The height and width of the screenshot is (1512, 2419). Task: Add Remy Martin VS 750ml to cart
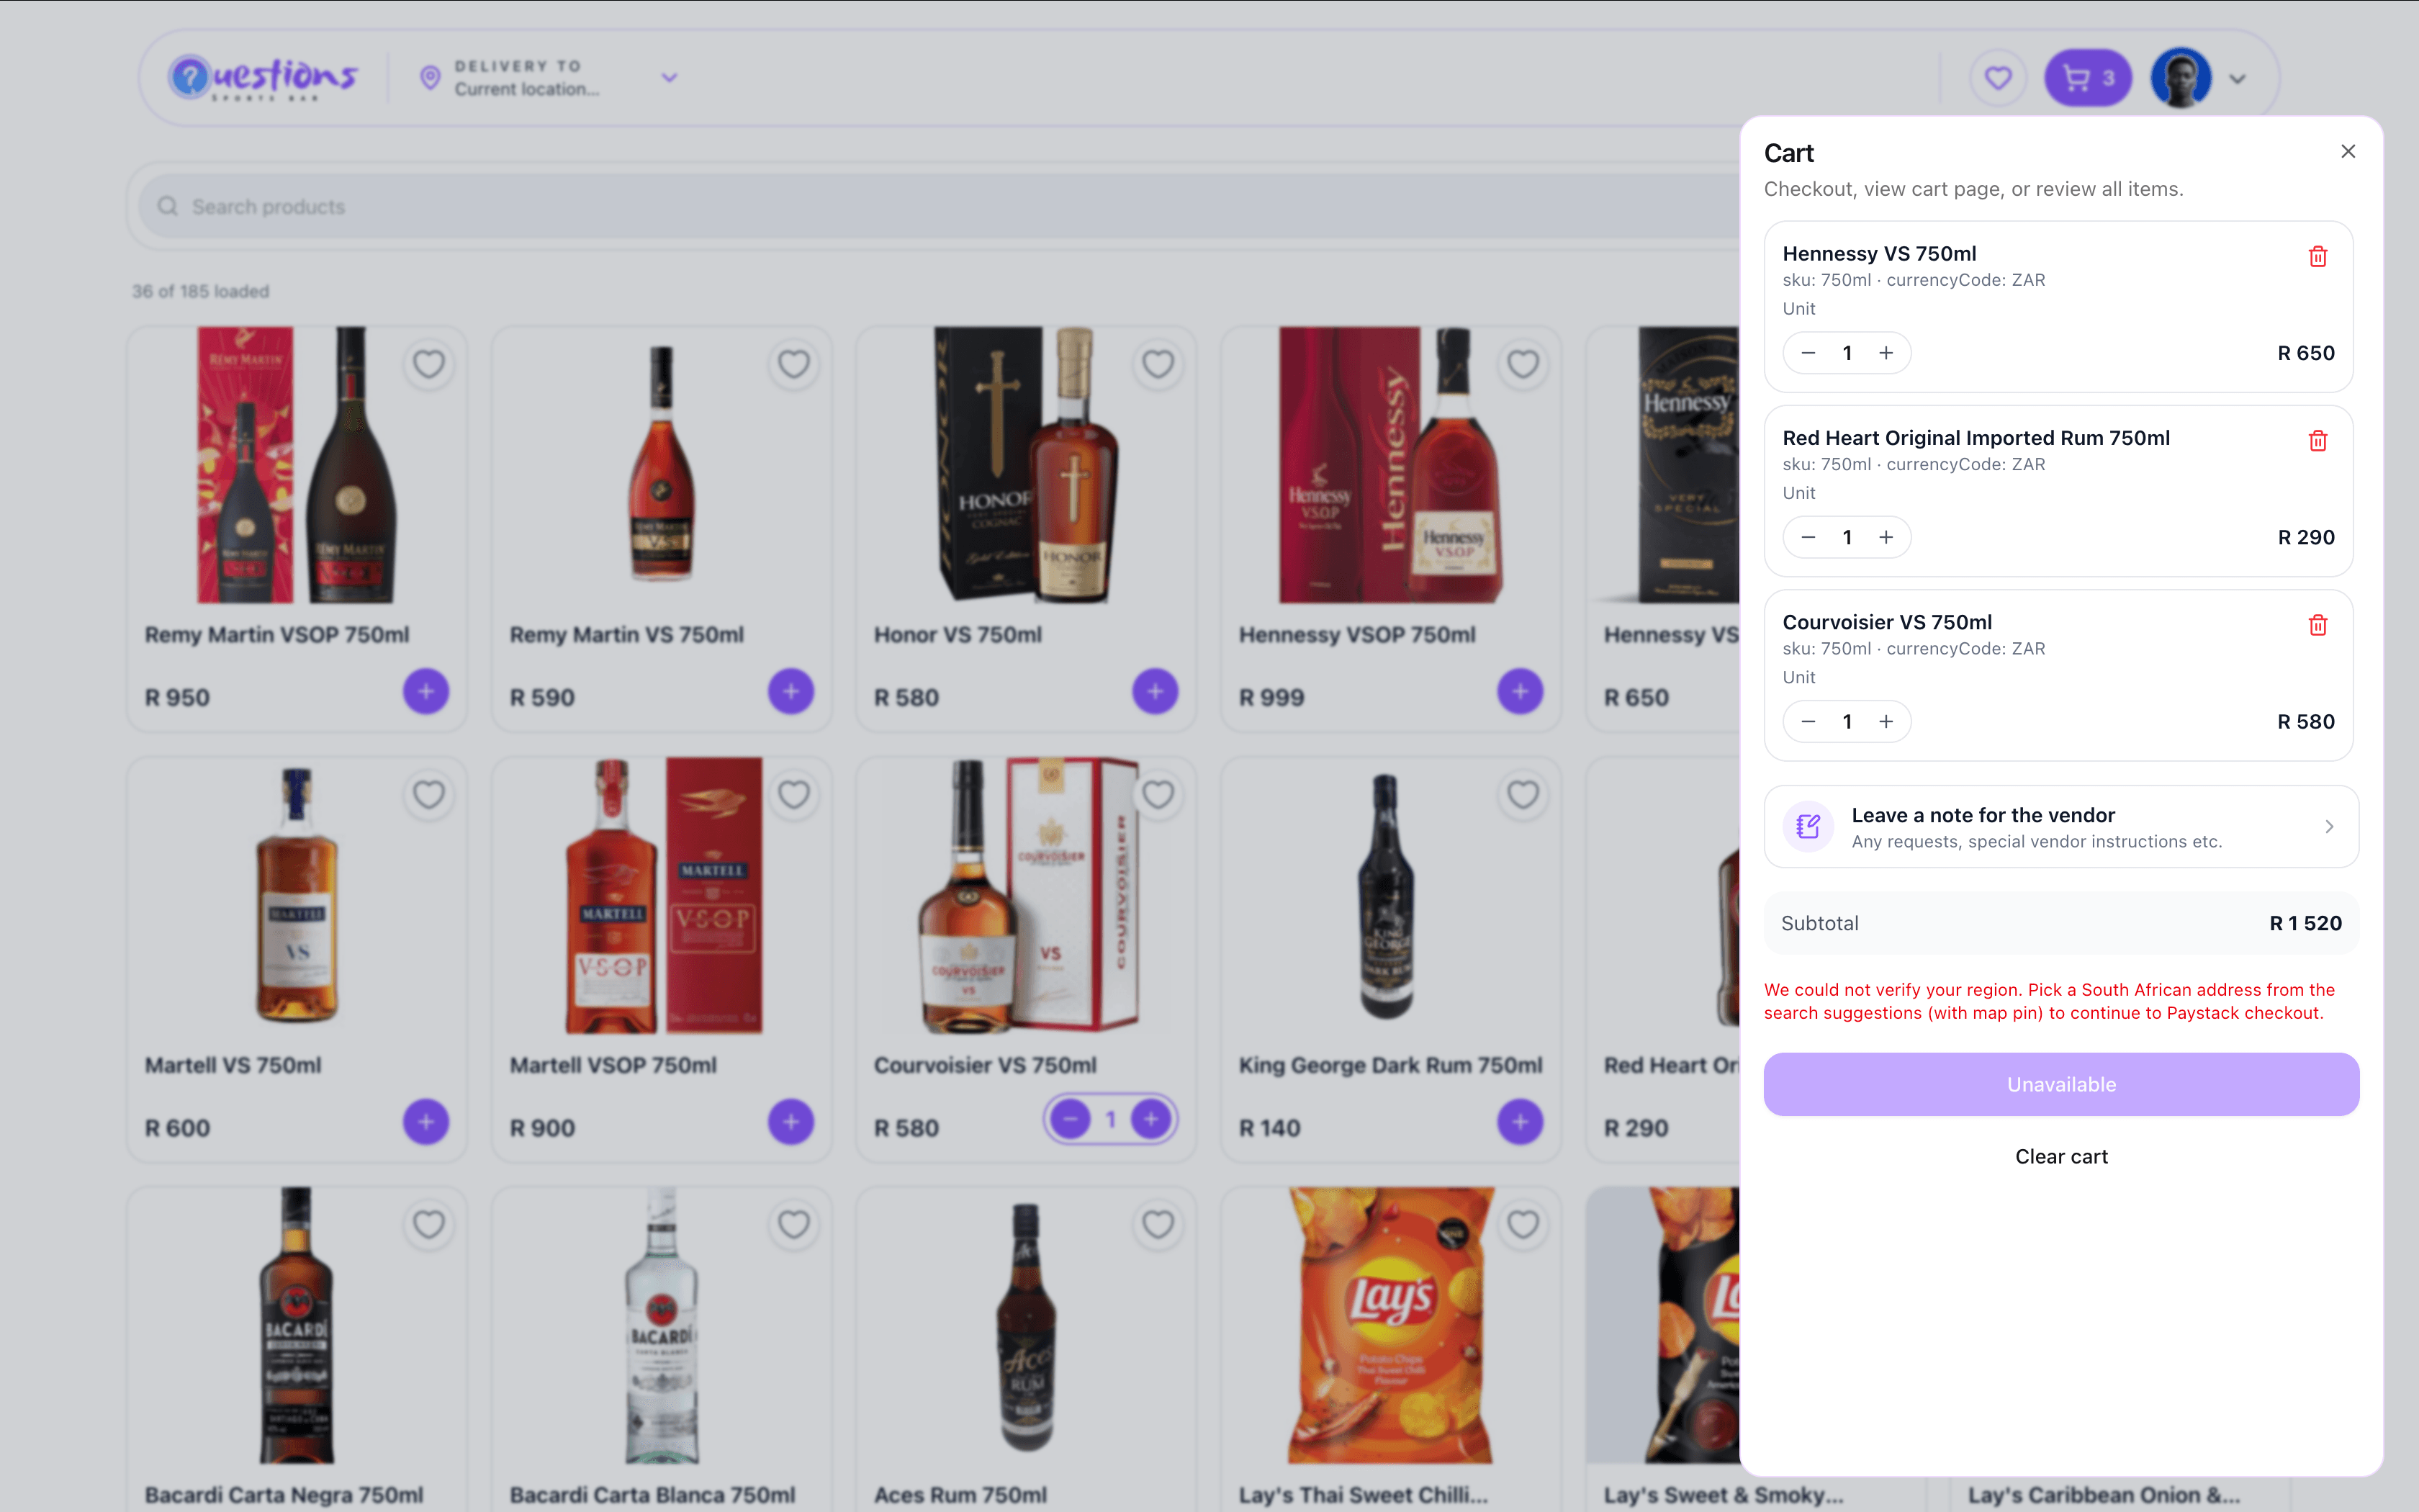790,691
